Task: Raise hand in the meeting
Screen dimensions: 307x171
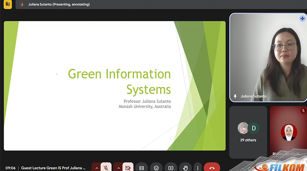Action: pyautogui.click(x=185, y=168)
